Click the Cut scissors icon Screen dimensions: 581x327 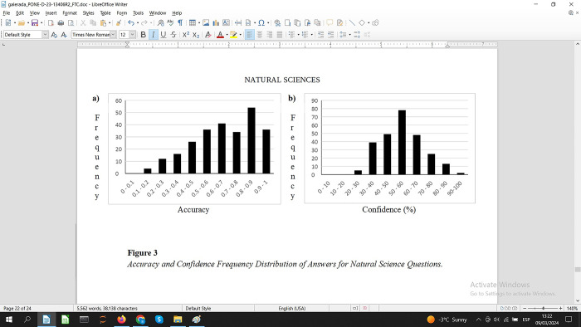tap(83, 23)
